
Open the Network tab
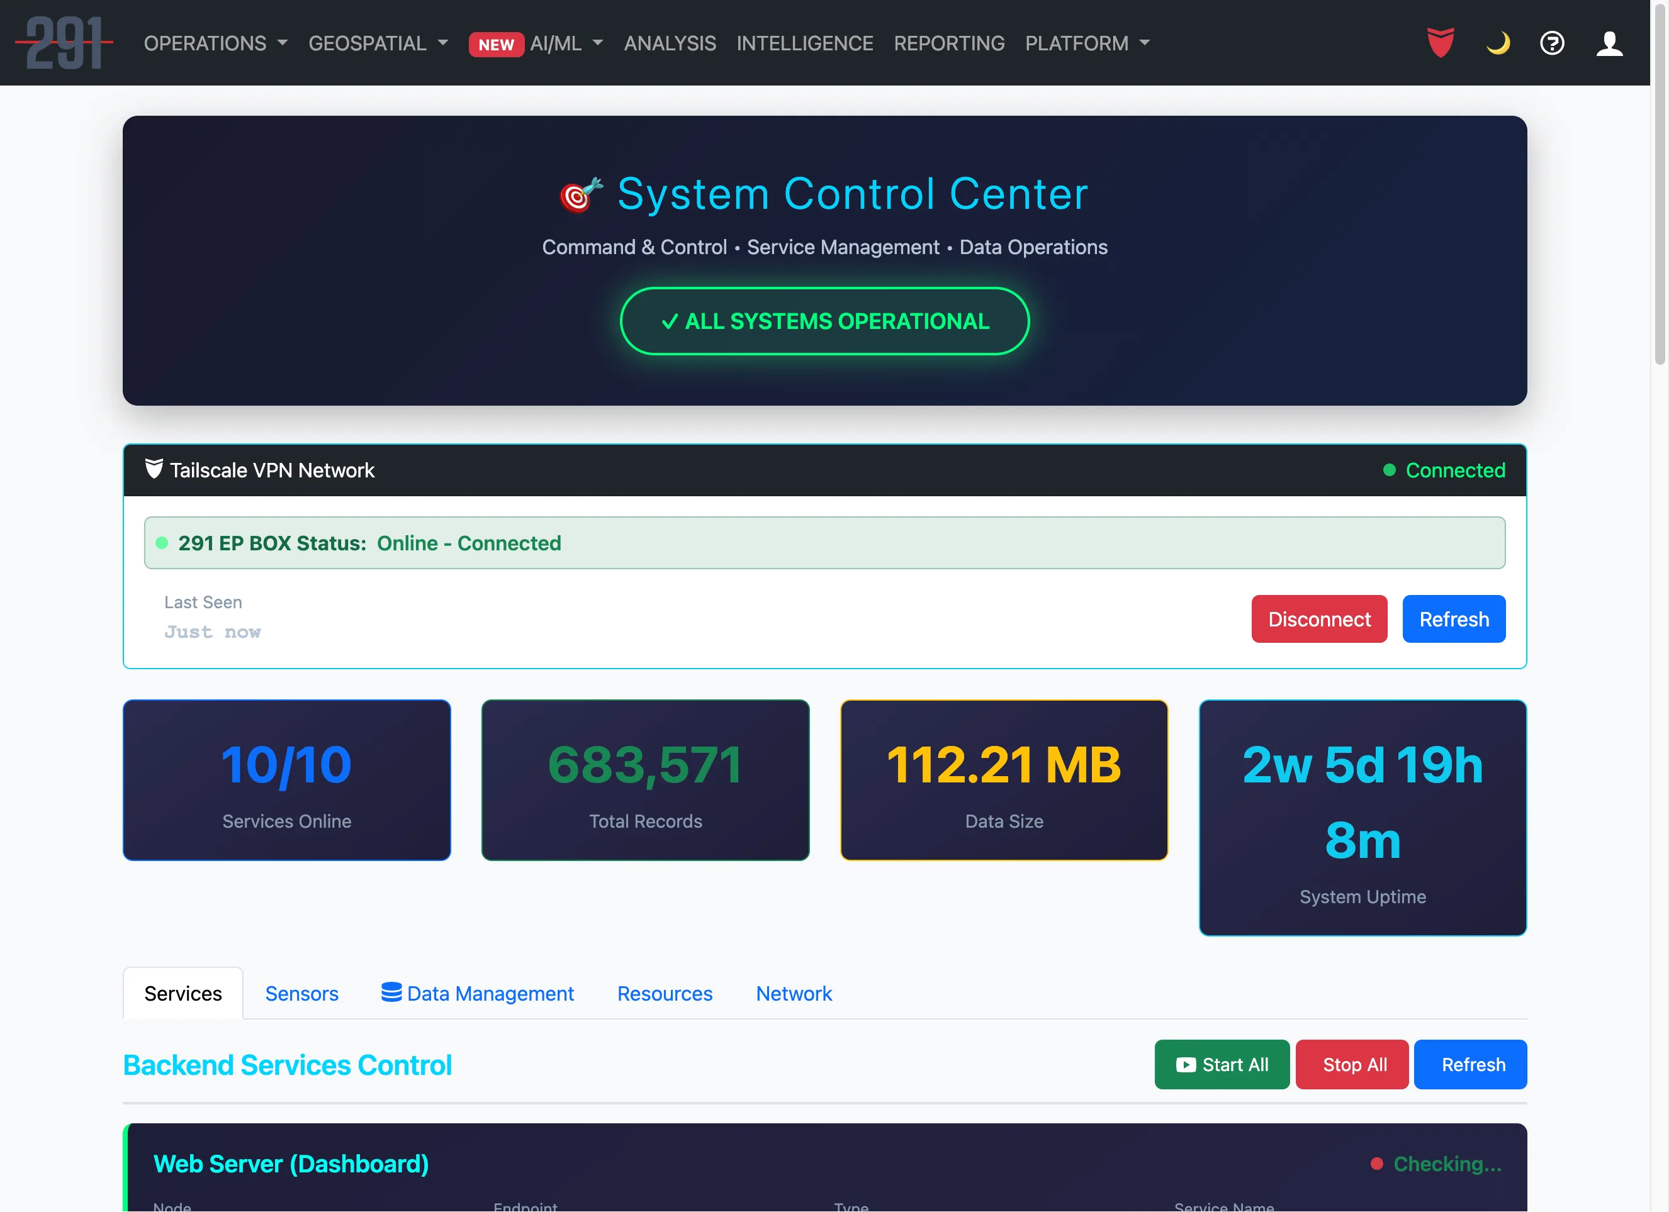(x=794, y=993)
